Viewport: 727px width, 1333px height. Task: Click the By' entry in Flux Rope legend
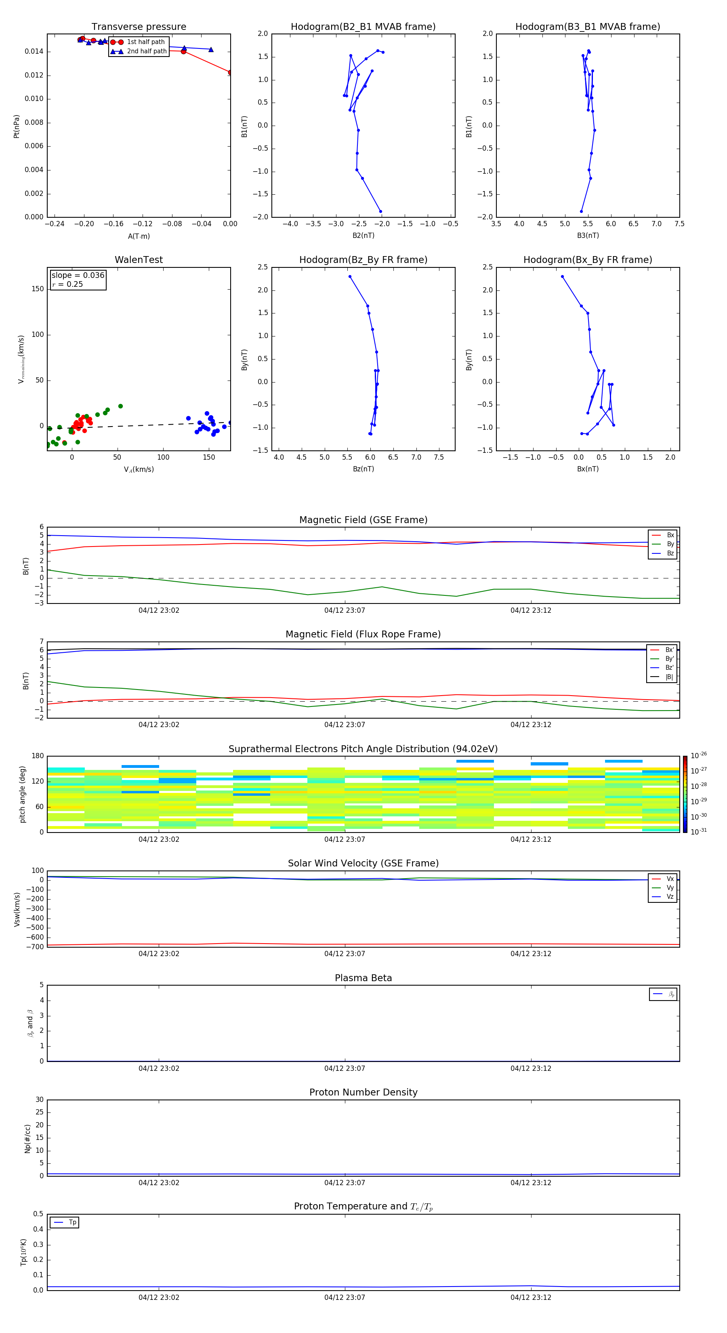662,659
